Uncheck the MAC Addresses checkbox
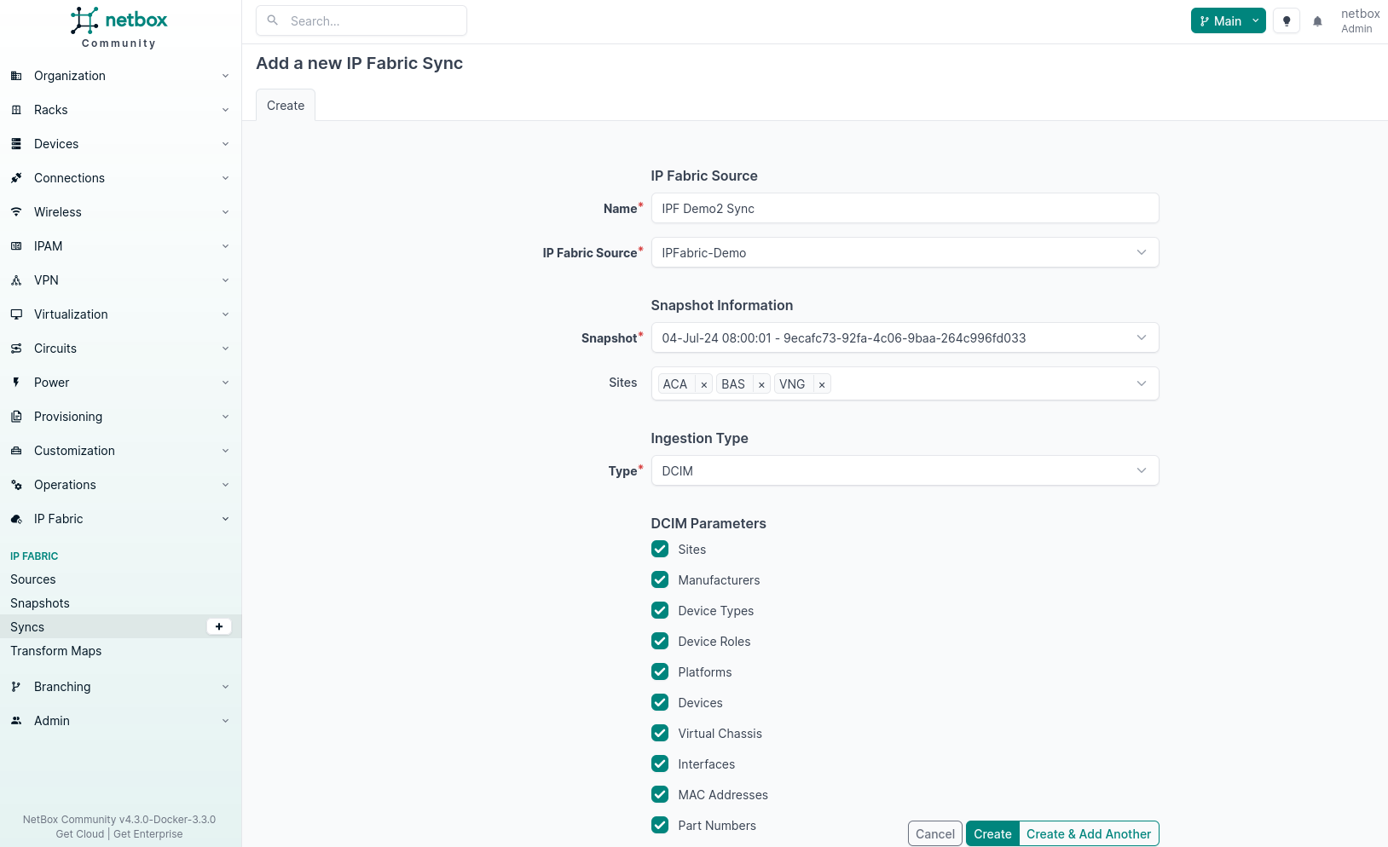The image size is (1388, 847). tap(660, 794)
